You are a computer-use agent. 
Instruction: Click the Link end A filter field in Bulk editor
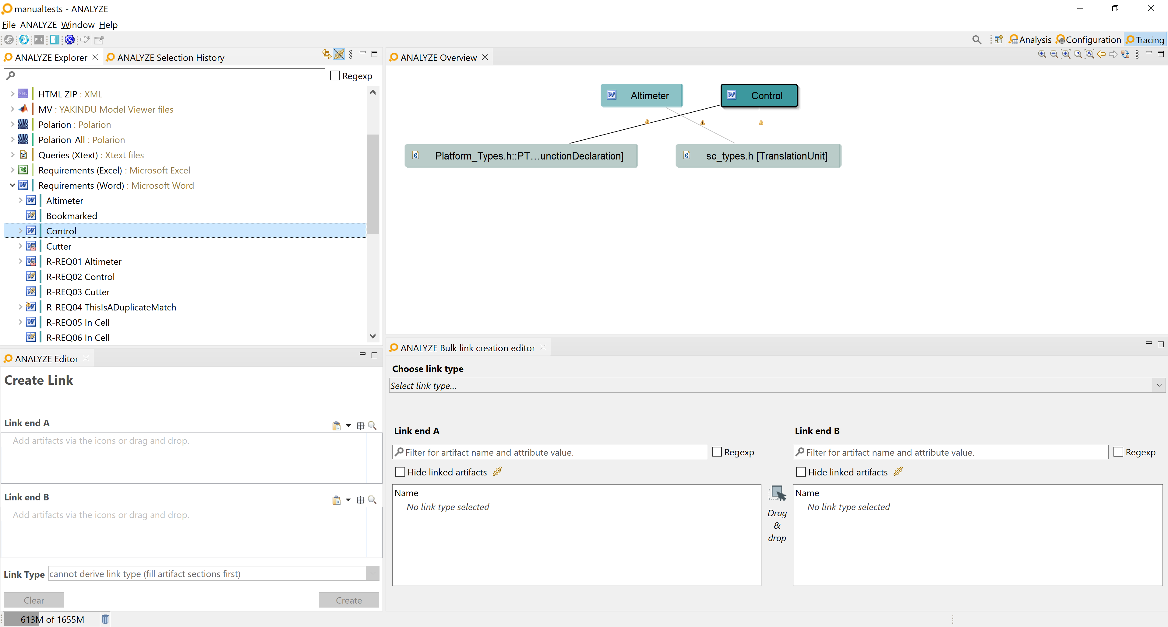pyautogui.click(x=549, y=452)
